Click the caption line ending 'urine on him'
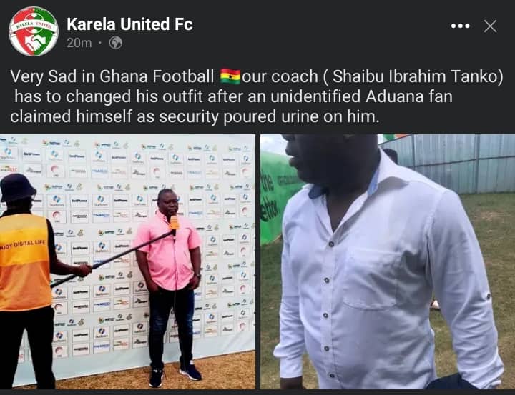 (195, 117)
